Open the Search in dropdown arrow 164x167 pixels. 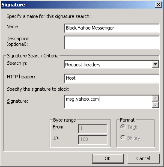(155, 65)
